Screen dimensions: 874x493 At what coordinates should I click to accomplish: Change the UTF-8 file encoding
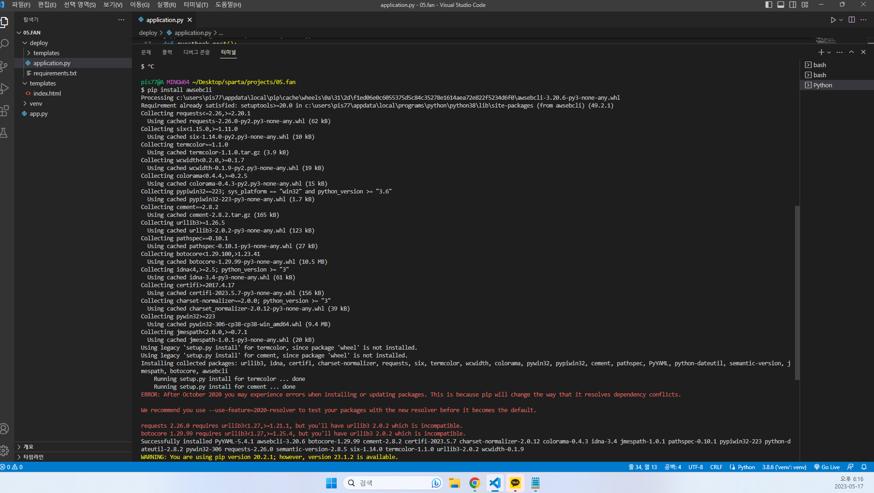click(696, 467)
